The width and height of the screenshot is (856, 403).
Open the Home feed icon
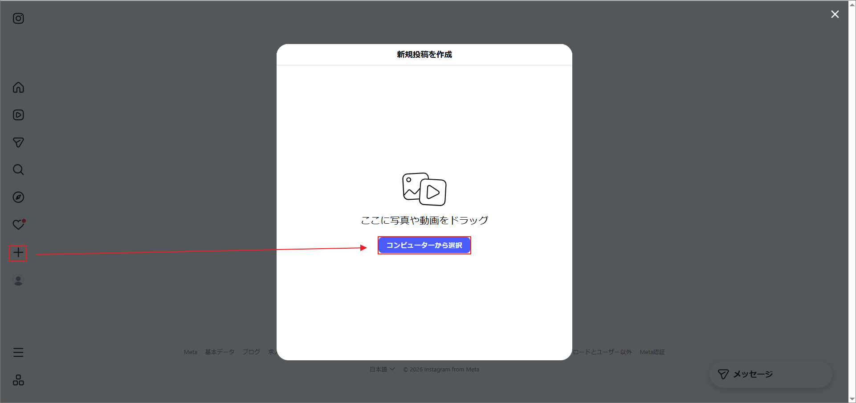tap(18, 87)
